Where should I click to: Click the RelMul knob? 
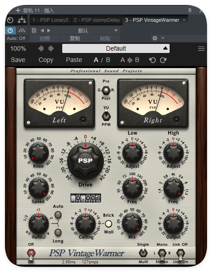tap(38, 224)
